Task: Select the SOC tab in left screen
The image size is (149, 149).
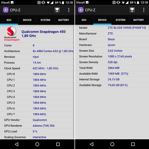Action: point(9,20)
